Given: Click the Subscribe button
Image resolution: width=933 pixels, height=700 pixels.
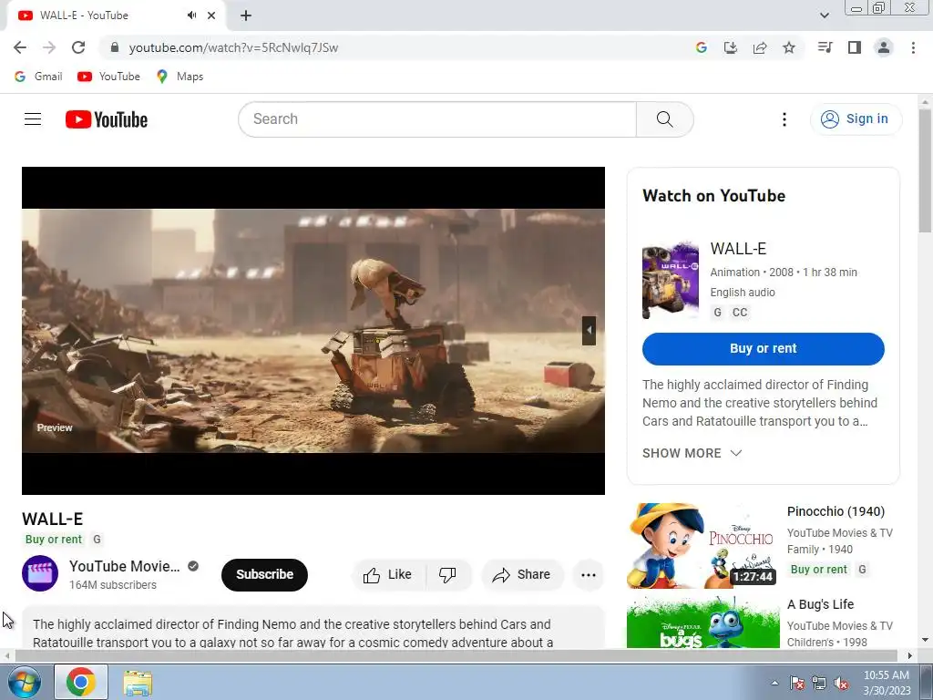Looking at the screenshot, I should (x=264, y=574).
